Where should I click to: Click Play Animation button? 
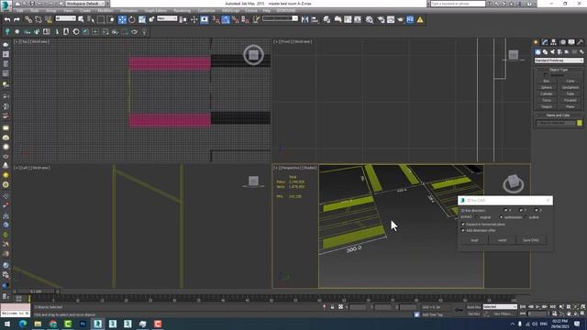pos(537,307)
